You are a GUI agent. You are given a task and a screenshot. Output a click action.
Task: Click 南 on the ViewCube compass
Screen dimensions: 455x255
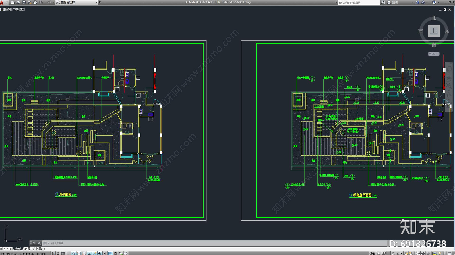[x=434, y=45]
